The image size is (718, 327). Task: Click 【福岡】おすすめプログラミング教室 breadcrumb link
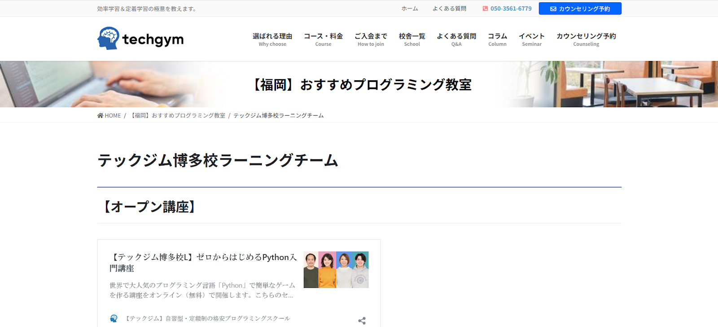pyautogui.click(x=177, y=116)
